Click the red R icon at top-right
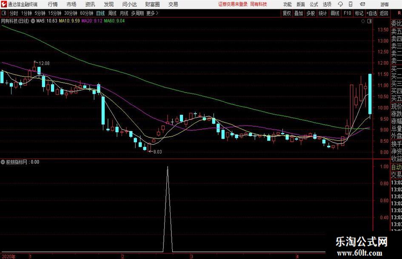The height and width of the screenshot is (259, 402). pyautogui.click(x=399, y=13)
